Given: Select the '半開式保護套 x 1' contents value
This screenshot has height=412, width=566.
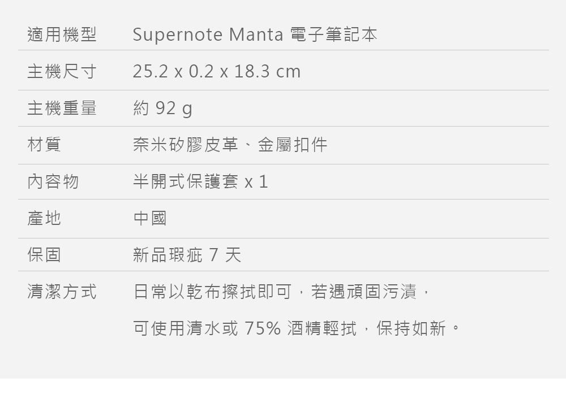Looking at the screenshot, I should [x=200, y=181].
